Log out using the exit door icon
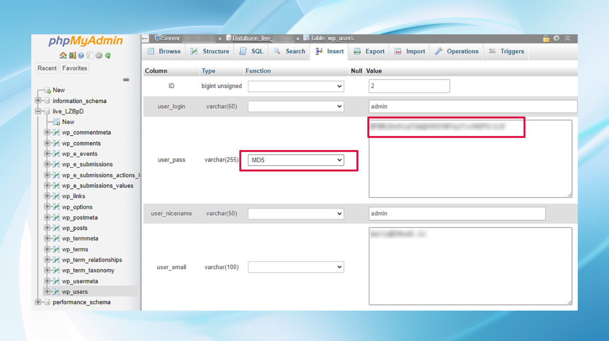The height and width of the screenshot is (341, 609). click(72, 55)
